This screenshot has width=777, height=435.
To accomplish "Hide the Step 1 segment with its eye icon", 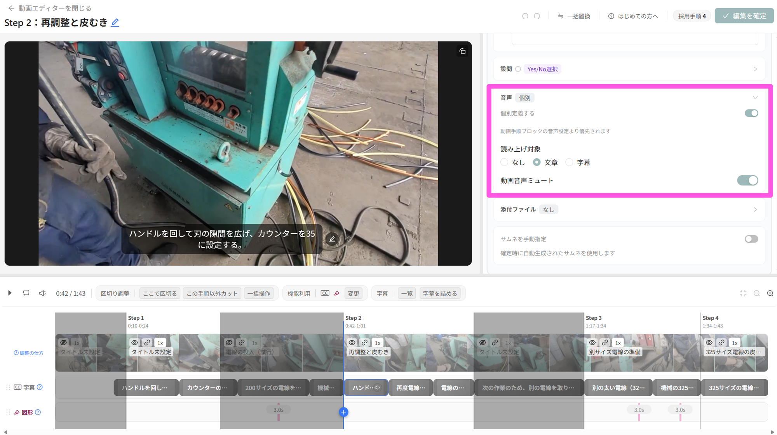I will pyautogui.click(x=134, y=343).
